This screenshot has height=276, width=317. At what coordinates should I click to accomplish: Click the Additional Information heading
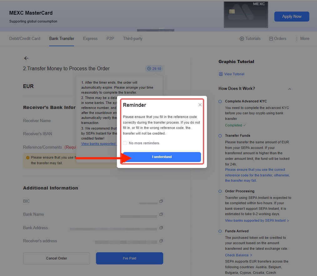[x=51, y=188]
